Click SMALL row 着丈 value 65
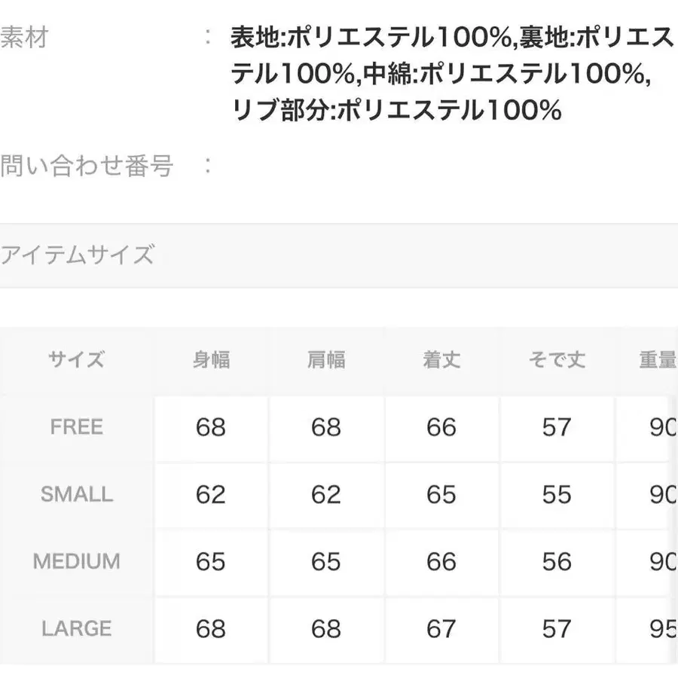Viewport: 678px width, 678px height. 441,494
